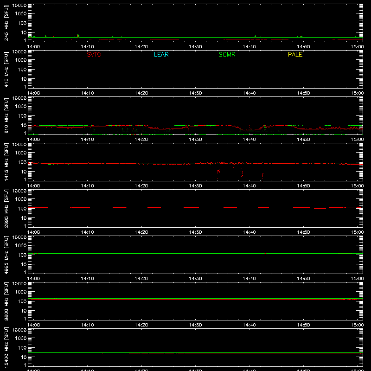Click 14:30 tick label below 245 MHz panel
The width and height of the screenshot is (371, 371).
(195, 47)
